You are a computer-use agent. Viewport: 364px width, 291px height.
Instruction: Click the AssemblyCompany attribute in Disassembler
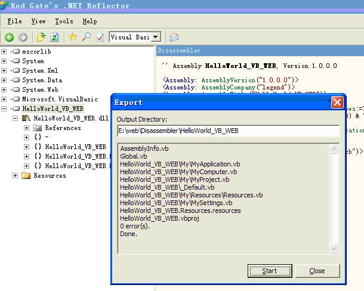[229, 87]
